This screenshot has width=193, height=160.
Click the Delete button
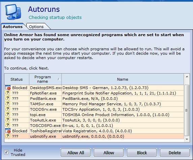175,153
